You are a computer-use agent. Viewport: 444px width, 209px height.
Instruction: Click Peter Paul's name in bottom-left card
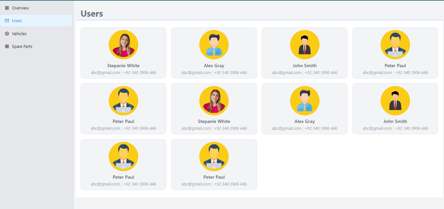pos(123,177)
